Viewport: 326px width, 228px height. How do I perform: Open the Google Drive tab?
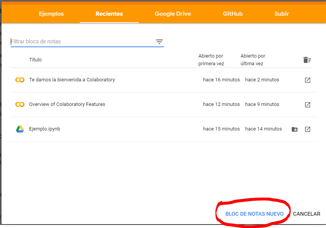pyautogui.click(x=173, y=14)
